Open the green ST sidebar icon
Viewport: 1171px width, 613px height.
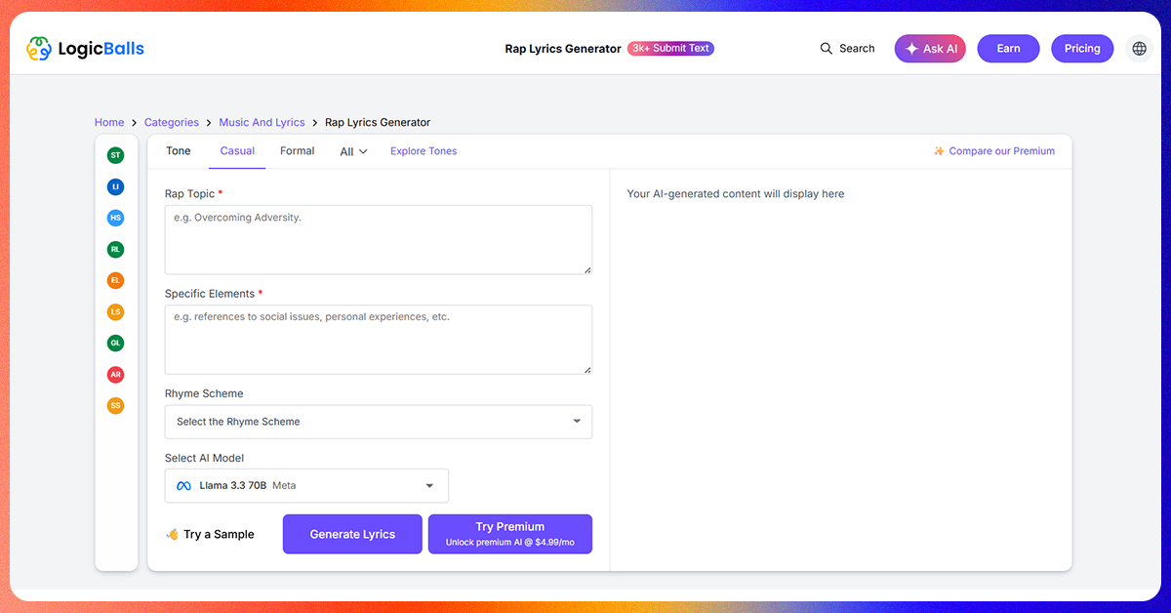pos(116,155)
